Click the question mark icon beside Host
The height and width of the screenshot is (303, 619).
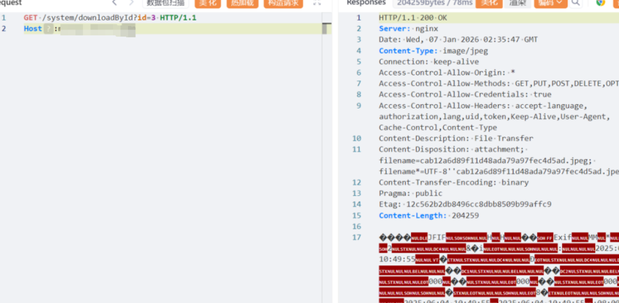pos(49,29)
